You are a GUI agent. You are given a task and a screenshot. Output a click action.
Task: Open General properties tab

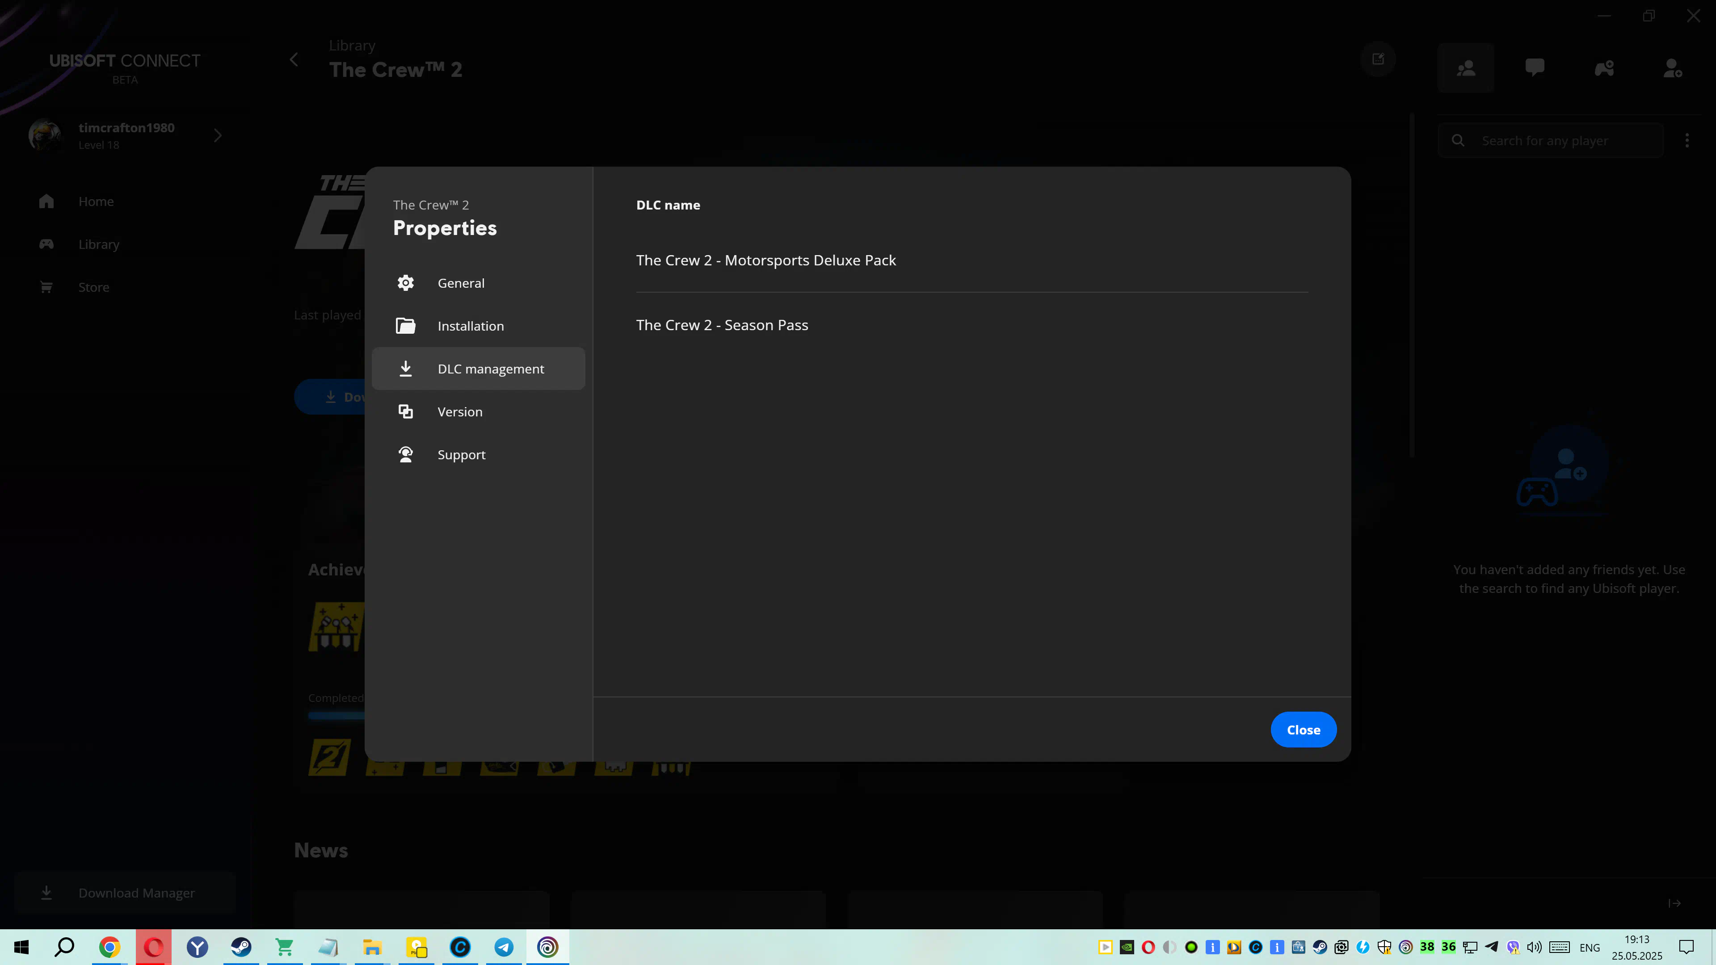coord(478,282)
